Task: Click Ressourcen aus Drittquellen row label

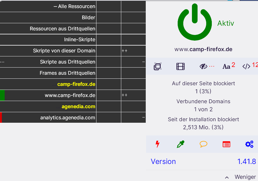Action: coord(63,29)
